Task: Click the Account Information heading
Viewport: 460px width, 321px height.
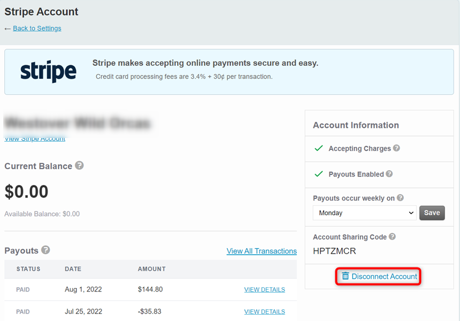Action: click(x=356, y=125)
